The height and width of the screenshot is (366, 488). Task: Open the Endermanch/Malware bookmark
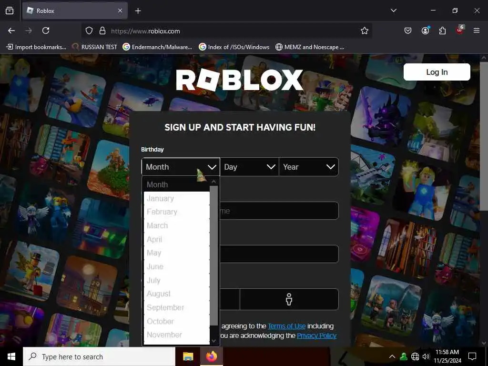click(157, 47)
